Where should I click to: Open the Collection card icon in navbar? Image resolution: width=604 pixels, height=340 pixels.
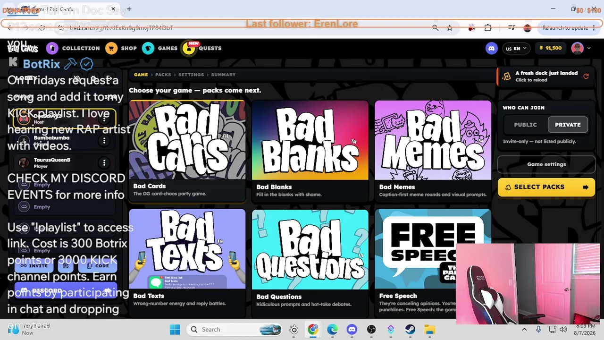pyautogui.click(x=52, y=48)
